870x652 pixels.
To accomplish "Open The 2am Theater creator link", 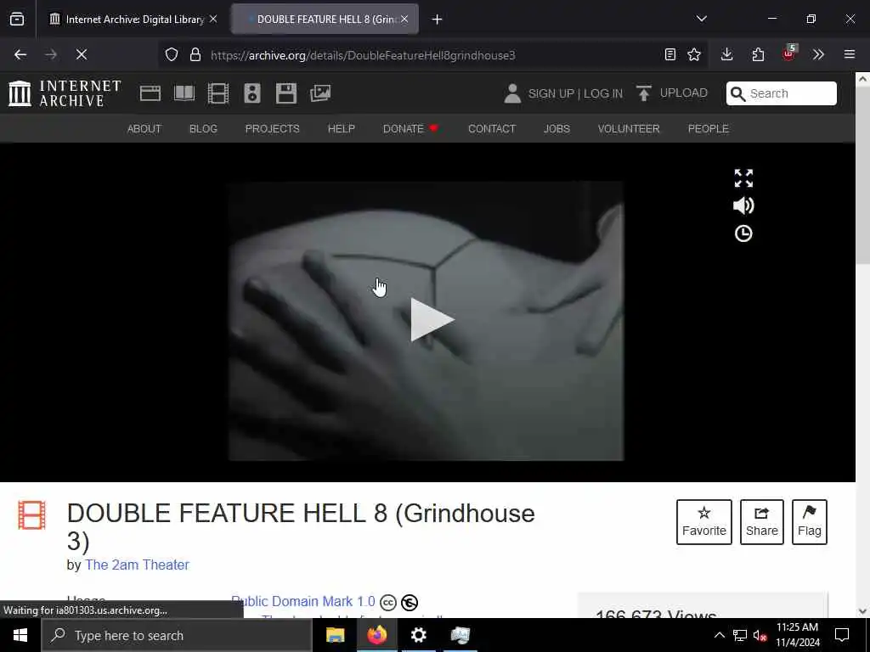I will click(x=137, y=565).
